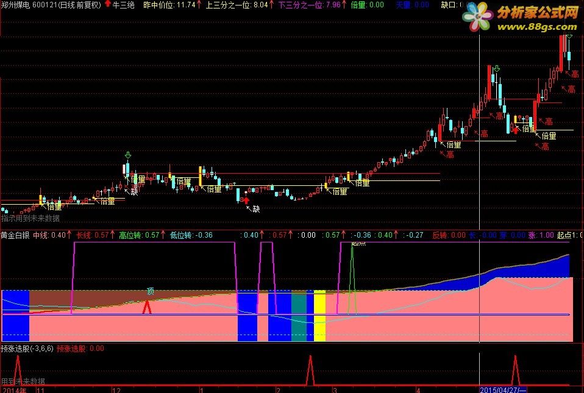The image size is (584, 393).
Task: Click the 涨: 1.00 readout
Action: pyautogui.click(x=541, y=235)
